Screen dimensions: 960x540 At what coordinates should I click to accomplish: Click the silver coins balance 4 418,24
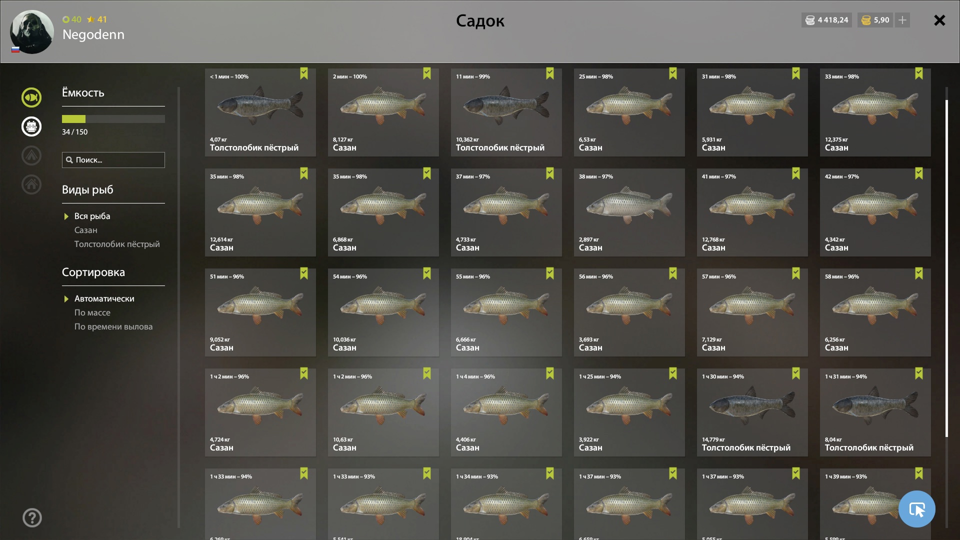(826, 20)
